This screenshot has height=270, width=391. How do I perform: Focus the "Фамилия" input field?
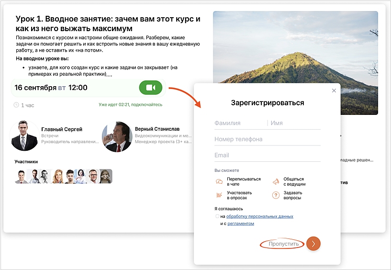[239, 123]
